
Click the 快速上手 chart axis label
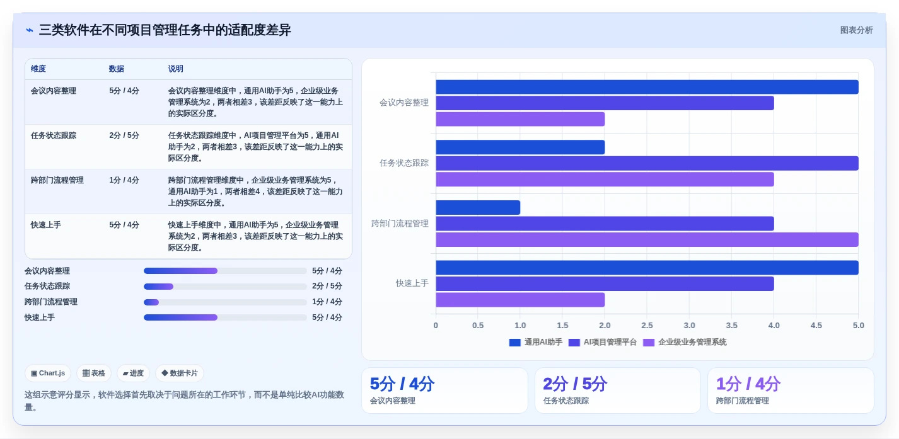(x=412, y=283)
